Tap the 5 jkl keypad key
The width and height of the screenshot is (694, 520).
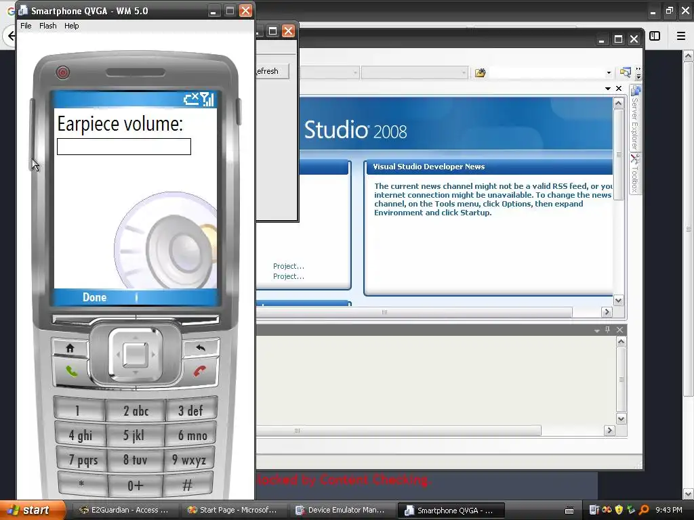click(135, 435)
